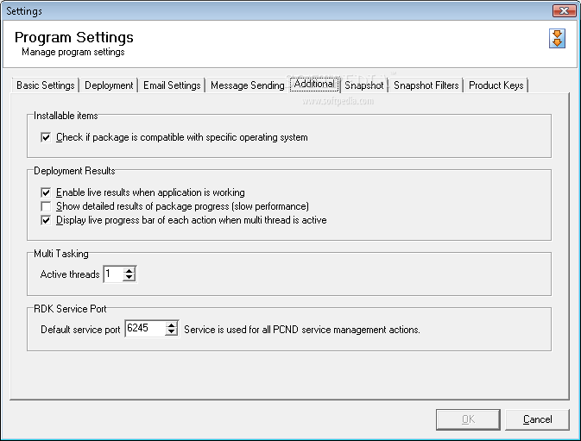Click the Active threads value field

[x=113, y=274]
